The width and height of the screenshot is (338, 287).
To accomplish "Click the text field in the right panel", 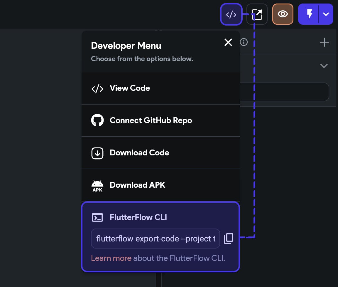I will (x=284, y=92).
